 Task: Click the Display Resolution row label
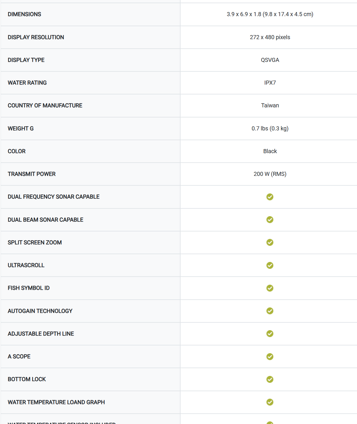[x=36, y=37]
